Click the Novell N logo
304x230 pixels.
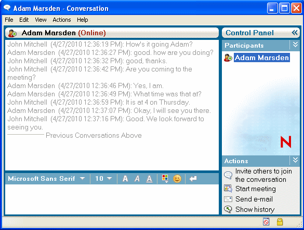click(x=286, y=142)
